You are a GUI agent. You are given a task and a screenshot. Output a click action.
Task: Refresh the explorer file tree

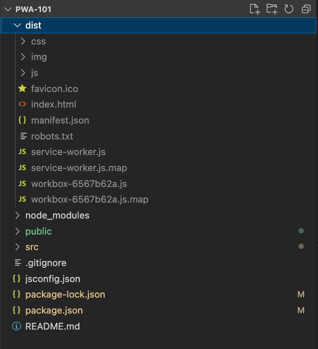click(289, 9)
